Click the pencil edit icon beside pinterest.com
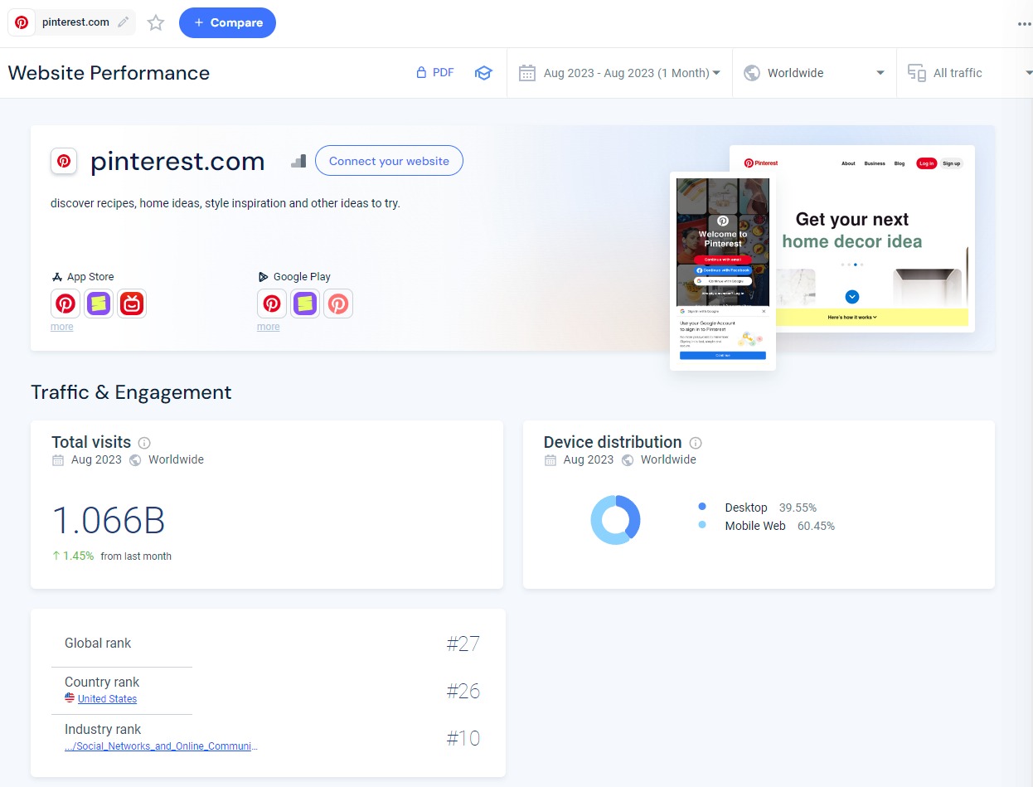This screenshot has height=787, width=1033. (x=124, y=22)
